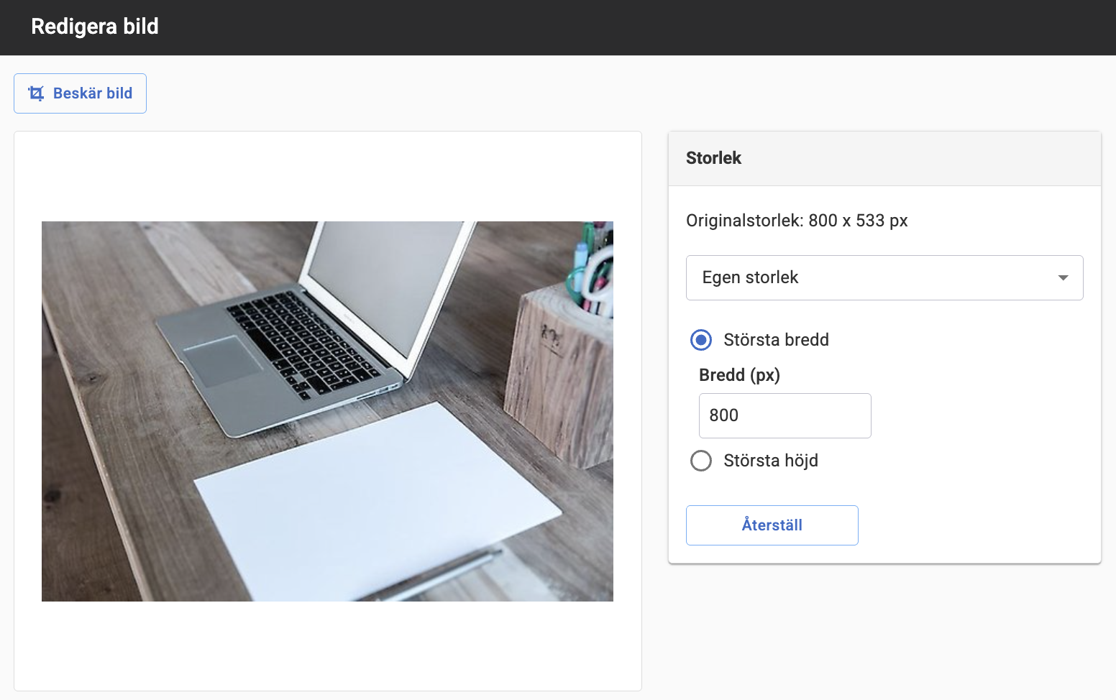The image size is (1116, 700).
Task: Click the Återställ reset button
Action: pos(772,525)
